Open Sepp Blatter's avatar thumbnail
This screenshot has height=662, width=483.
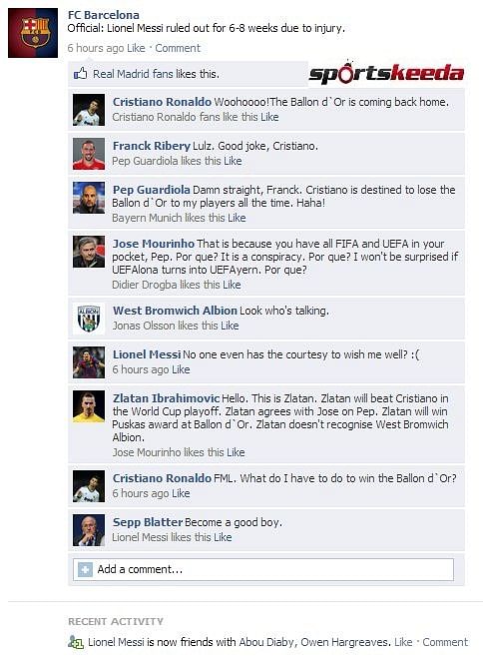(89, 530)
